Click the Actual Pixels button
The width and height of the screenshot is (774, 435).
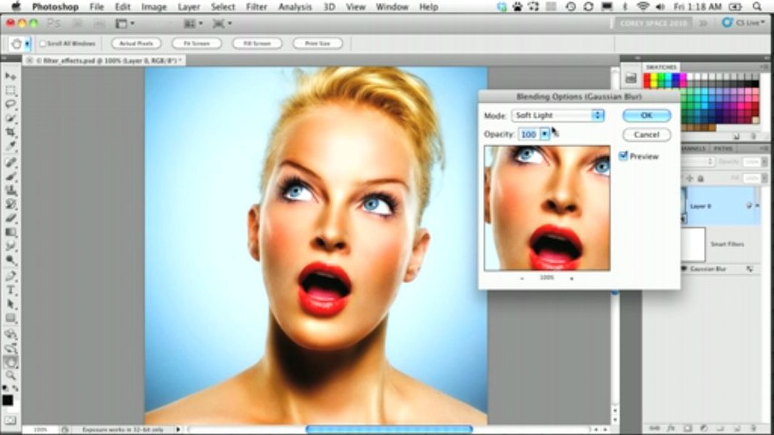tap(136, 43)
